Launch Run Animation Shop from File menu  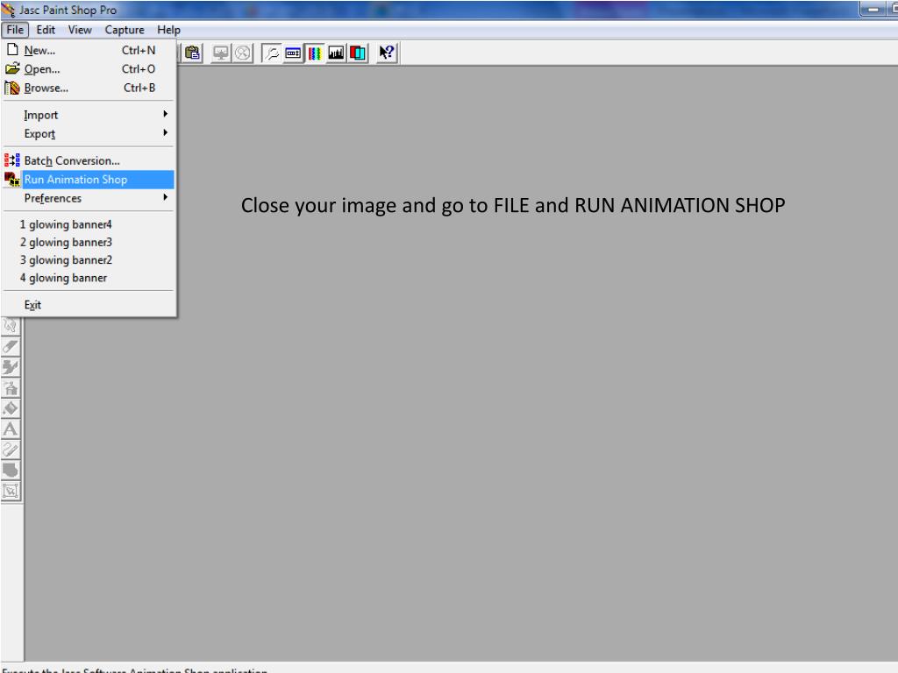(89, 180)
